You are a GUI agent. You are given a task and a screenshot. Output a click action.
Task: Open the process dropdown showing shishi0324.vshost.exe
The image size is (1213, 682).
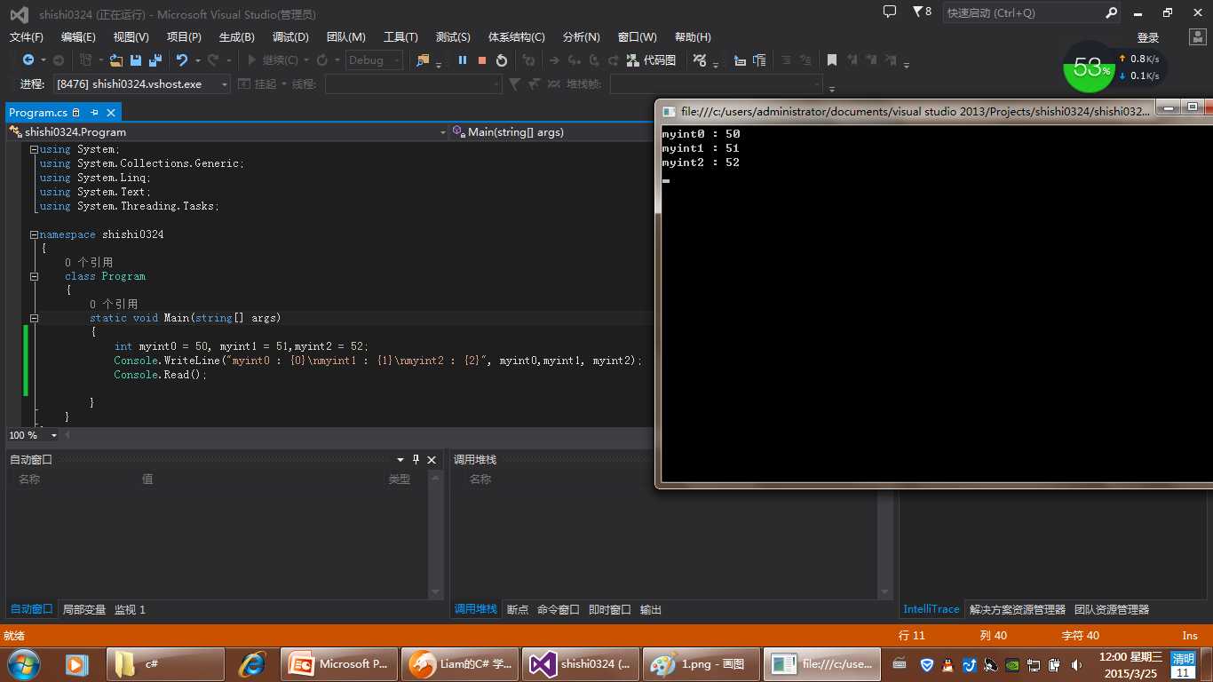coord(142,84)
